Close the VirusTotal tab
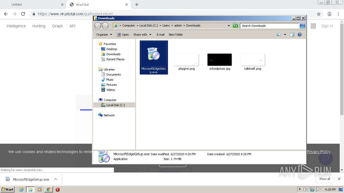This screenshot has height=193, width=344. (x=127, y=5)
